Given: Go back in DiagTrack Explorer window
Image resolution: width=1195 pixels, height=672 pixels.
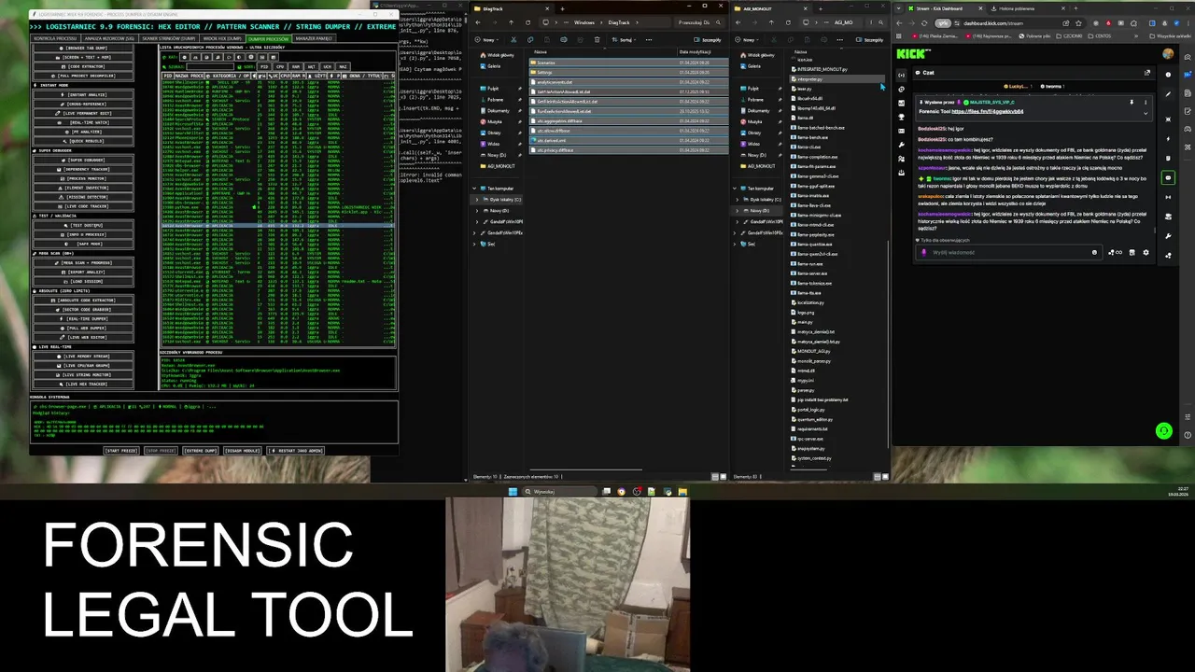Looking at the screenshot, I should click(x=477, y=22).
